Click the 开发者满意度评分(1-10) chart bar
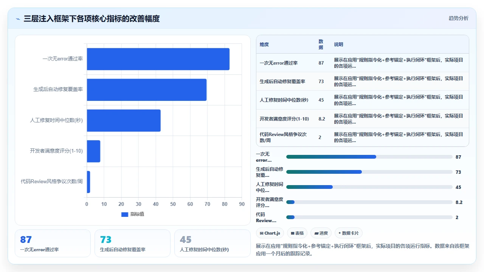The width and height of the screenshot is (484, 272). pyautogui.click(x=93, y=151)
